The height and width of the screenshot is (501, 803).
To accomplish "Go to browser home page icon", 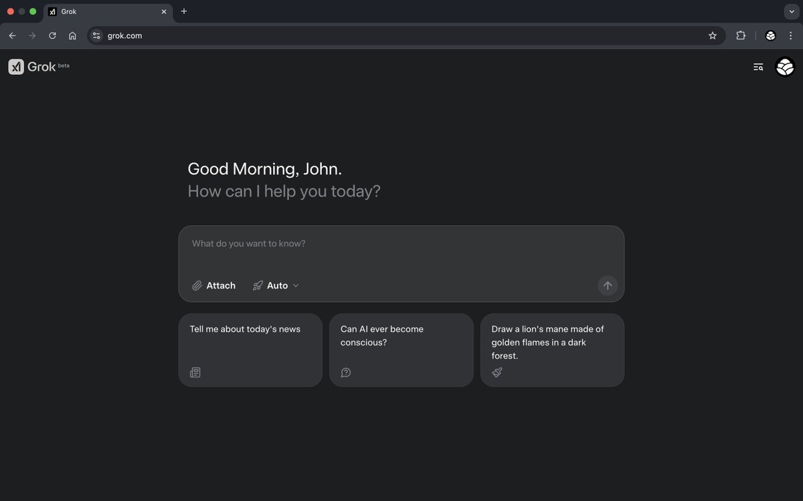I will point(72,35).
